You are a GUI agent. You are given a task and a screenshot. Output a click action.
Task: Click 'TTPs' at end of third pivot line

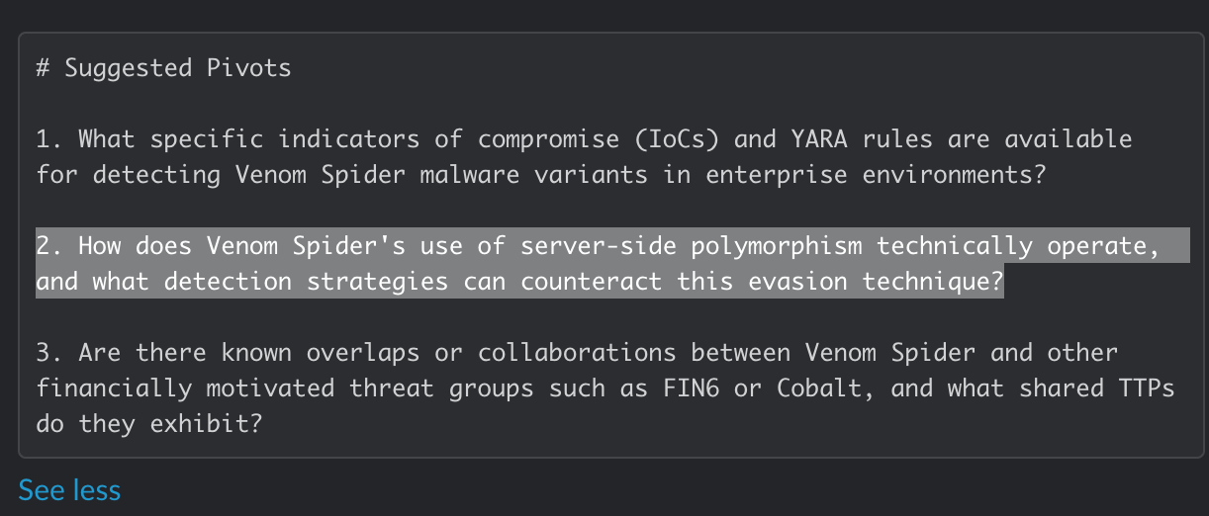pos(1147,388)
